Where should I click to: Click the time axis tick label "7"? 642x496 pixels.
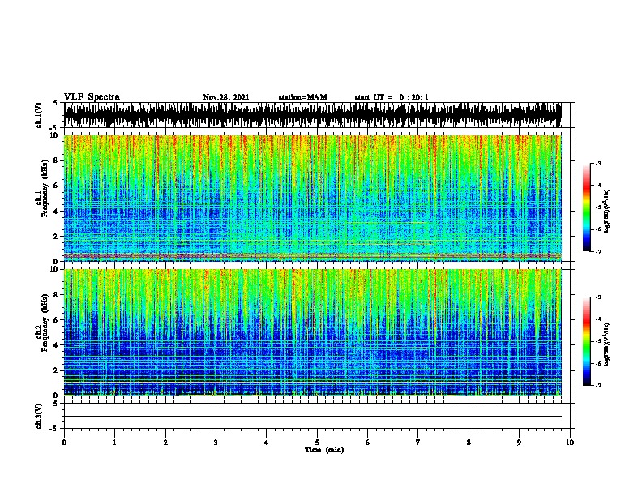(x=418, y=443)
